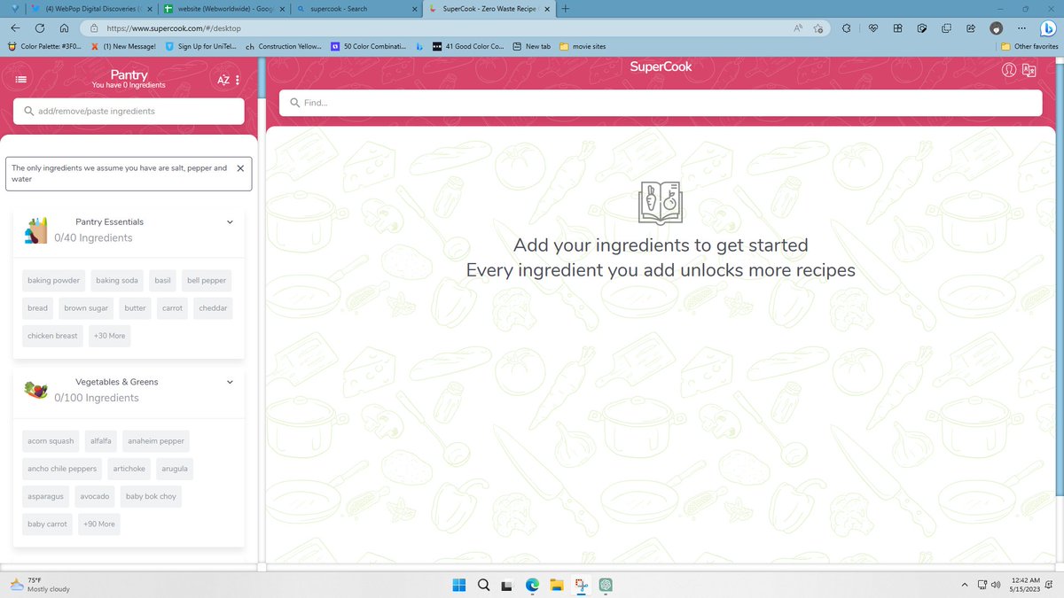1064x598 pixels.
Task: Open the browser Share icon
Action: 970,28
